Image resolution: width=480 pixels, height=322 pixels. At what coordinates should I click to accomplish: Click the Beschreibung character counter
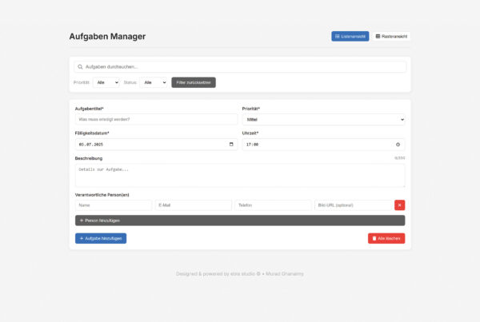(399, 158)
